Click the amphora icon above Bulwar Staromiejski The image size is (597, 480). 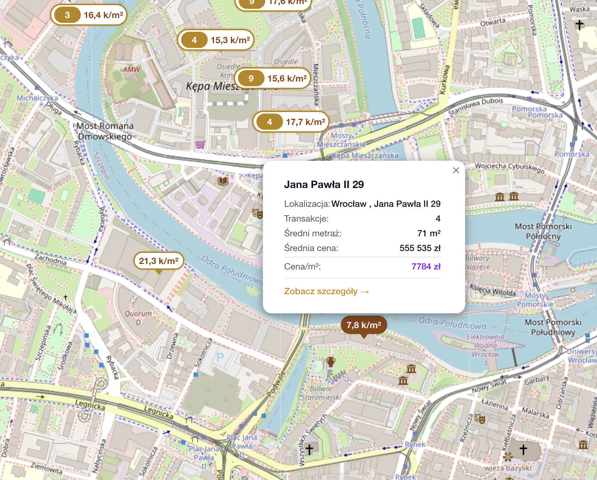tap(331, 362)
